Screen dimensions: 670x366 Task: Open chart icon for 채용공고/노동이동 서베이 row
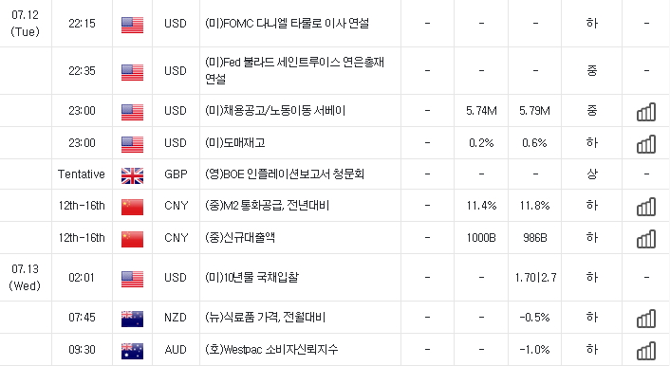coord(646,112)
